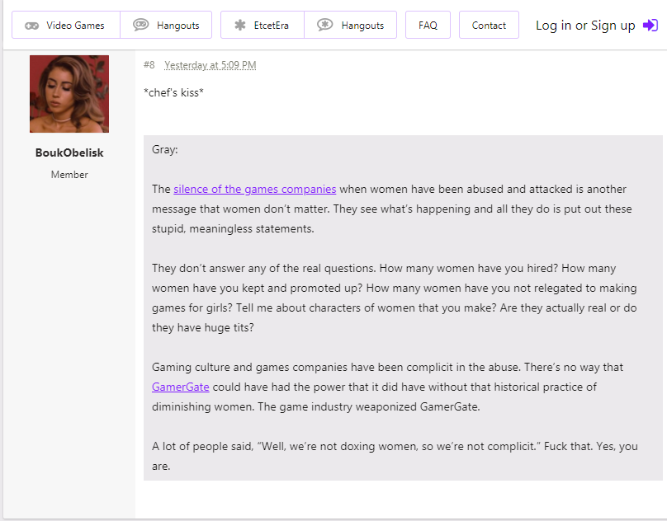Open BoukObelisk's avatar image
The width and height of the screenshot is (667, 521).
[x=69, y=94]
